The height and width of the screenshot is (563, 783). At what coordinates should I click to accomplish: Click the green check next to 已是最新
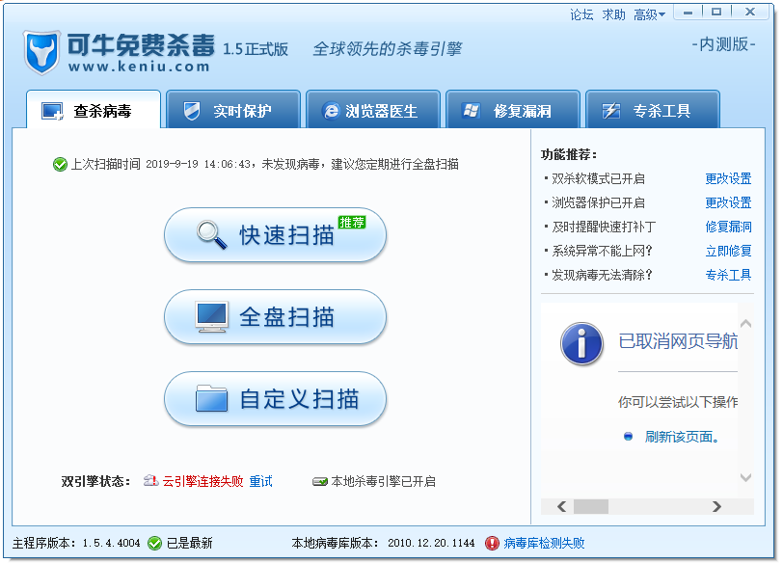point(155,543)
